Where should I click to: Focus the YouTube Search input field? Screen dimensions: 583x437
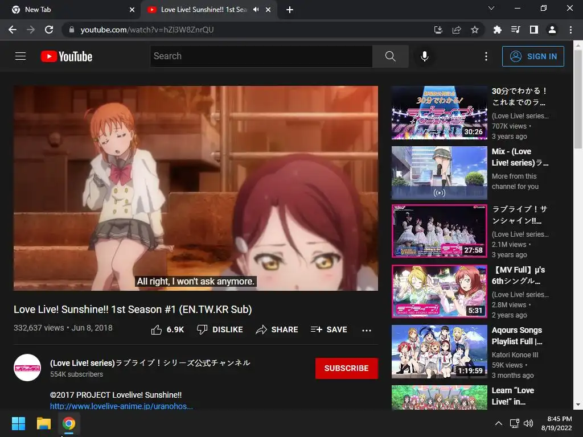click(261, 56)
